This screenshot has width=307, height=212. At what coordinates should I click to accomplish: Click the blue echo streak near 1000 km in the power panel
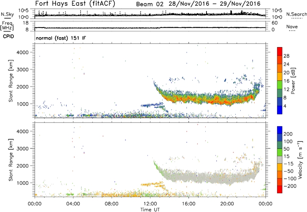coord(152,105)
